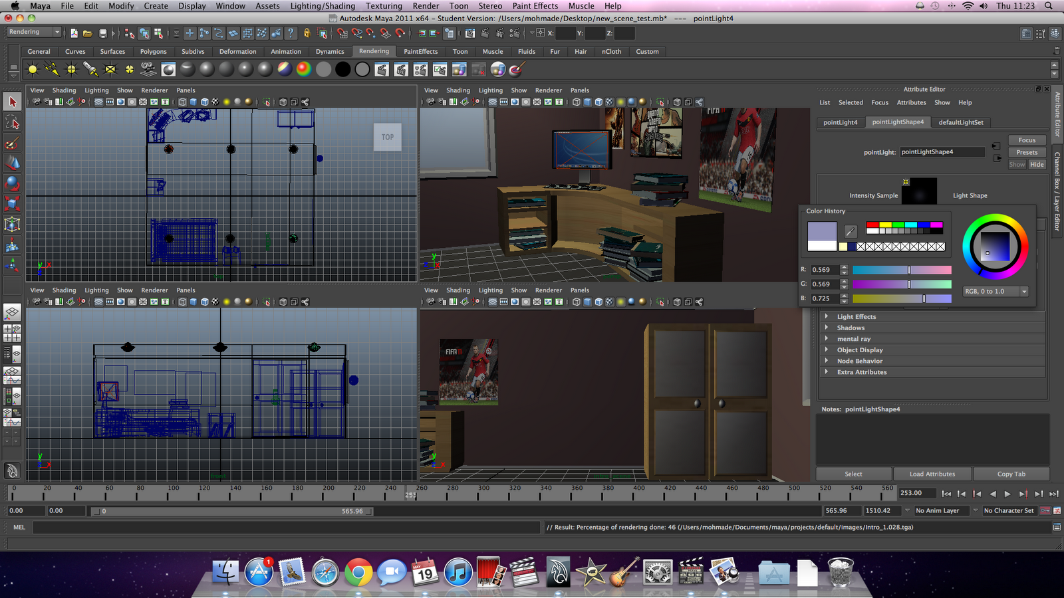1064x598 pixels.
Task: Click Load Attributes in the Attribute Editor
Action: [932, 474]
